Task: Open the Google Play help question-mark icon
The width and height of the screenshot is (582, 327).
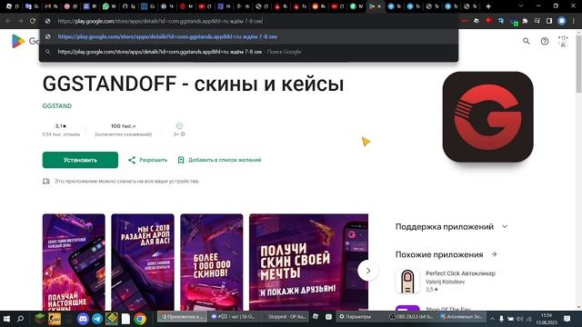Action: tap(545, 41)
